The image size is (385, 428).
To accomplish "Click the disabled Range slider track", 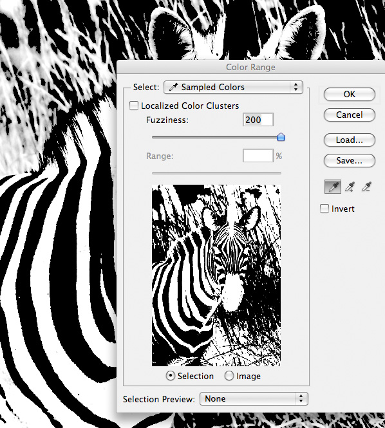I will [216, 173].
